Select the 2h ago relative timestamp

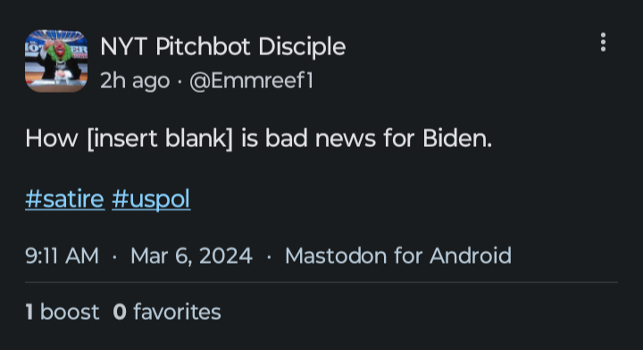pyautogui.click(x=135, y=80)
